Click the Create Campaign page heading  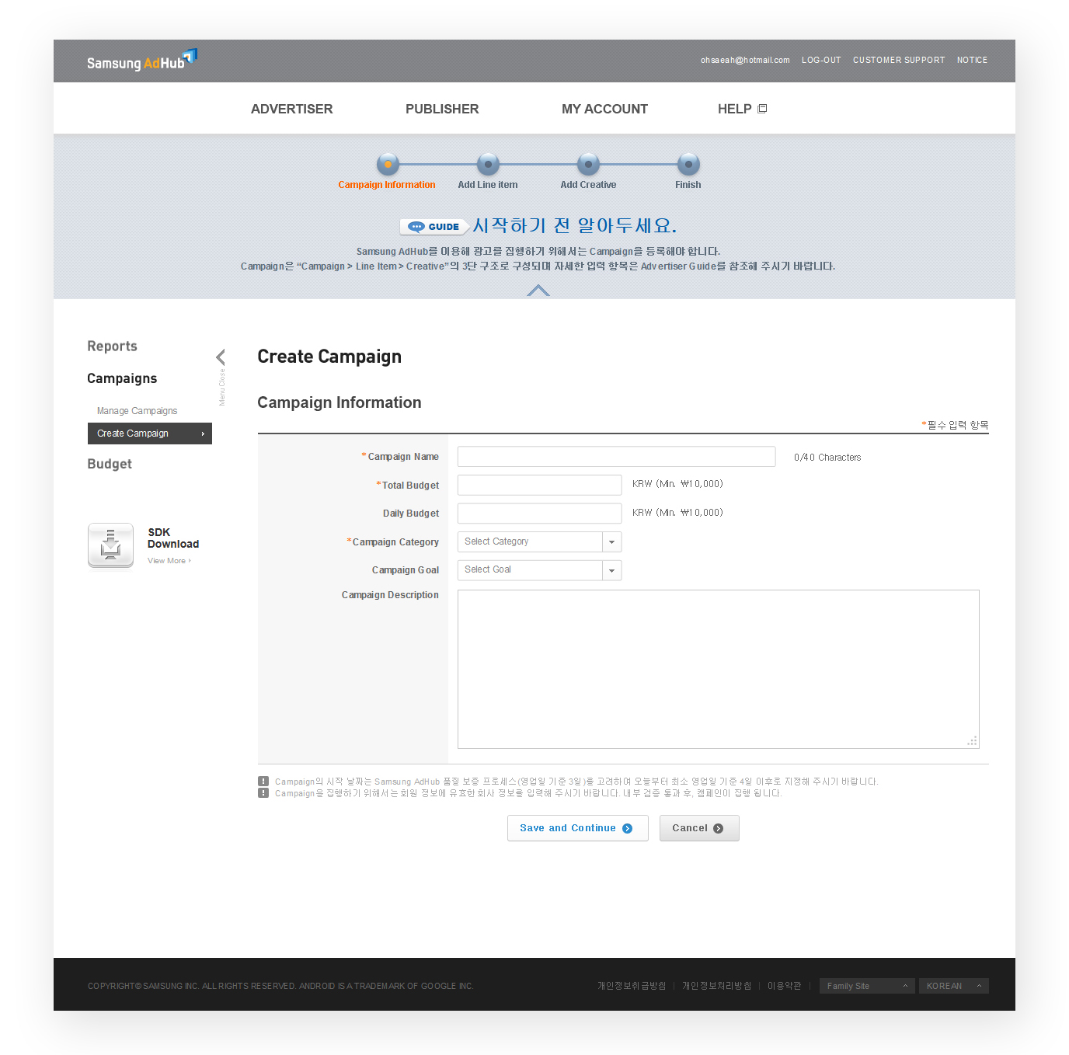click(329, 357)
